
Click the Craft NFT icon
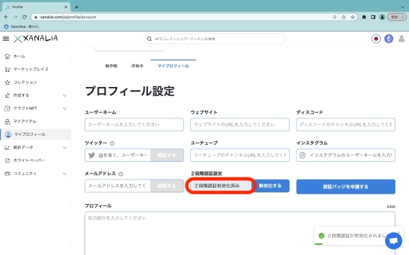7,108
